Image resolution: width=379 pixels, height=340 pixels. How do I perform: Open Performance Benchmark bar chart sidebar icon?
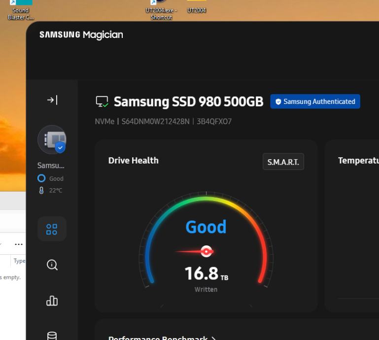(52, 301)
